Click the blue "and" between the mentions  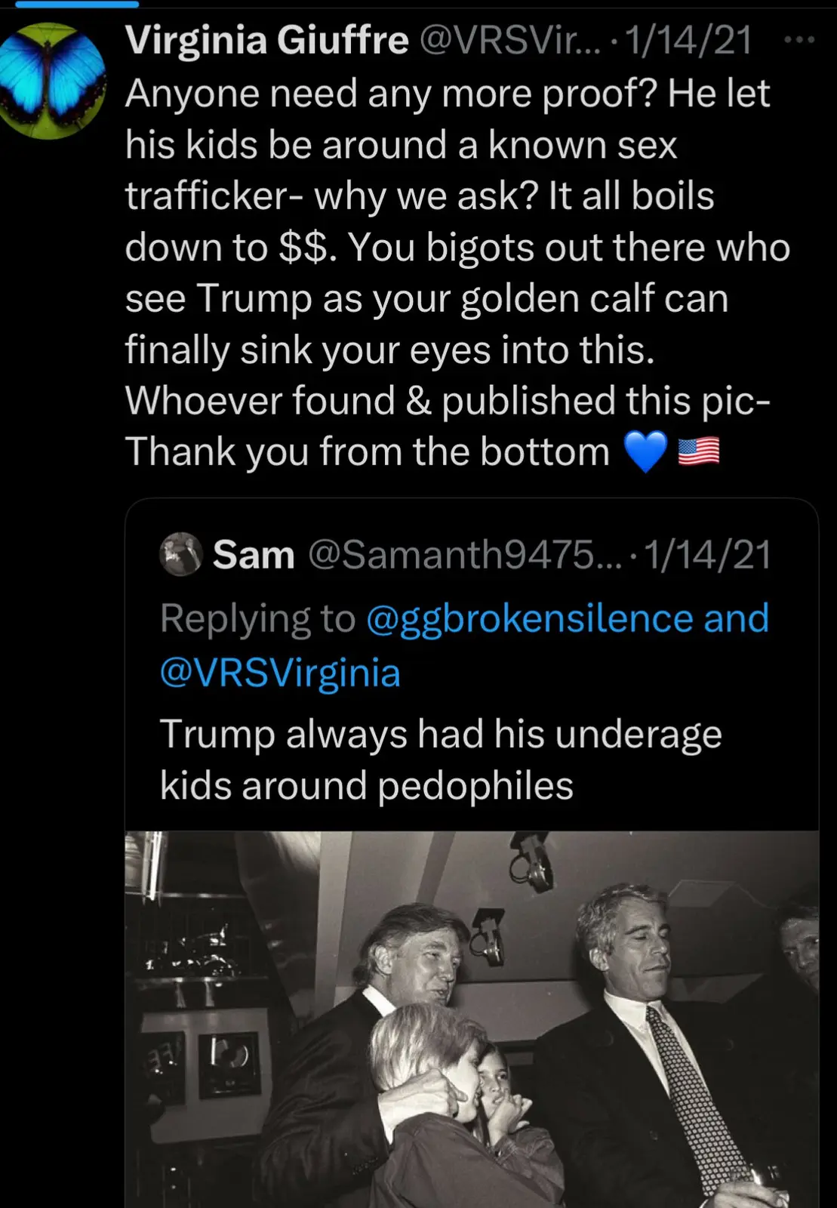(x=736, y=618)
